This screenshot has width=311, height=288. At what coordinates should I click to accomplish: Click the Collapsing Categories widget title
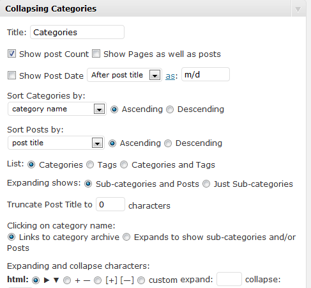coord(51,9)
